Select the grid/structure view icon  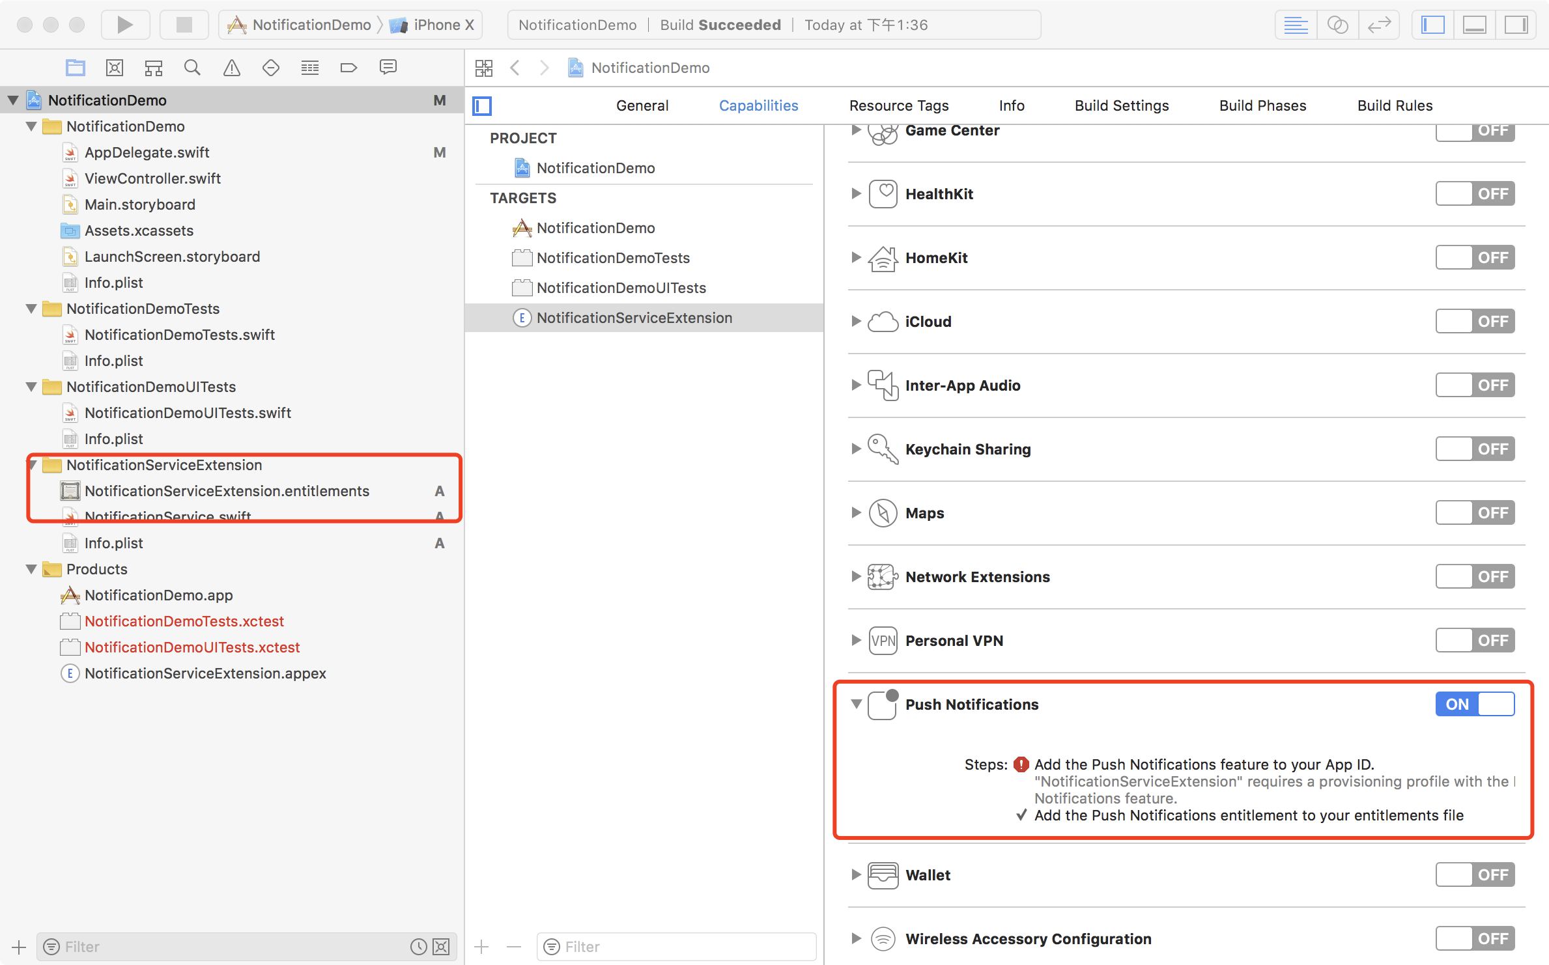(483, 66)
